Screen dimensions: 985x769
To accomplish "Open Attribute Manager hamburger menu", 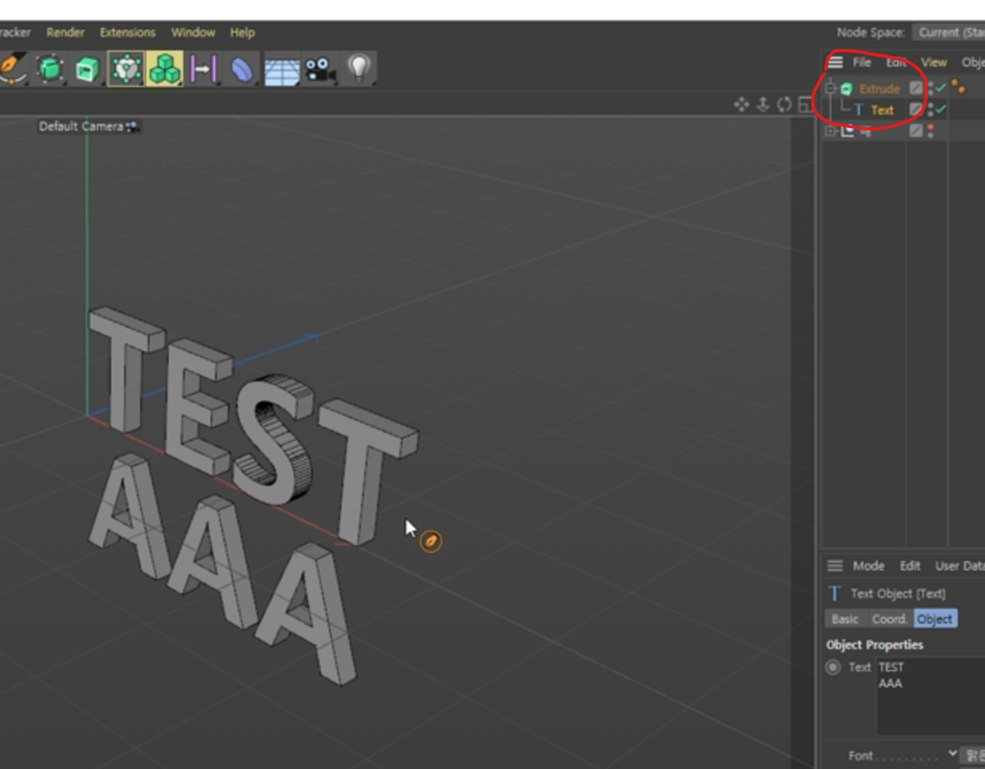I will [x=835, y=566].
